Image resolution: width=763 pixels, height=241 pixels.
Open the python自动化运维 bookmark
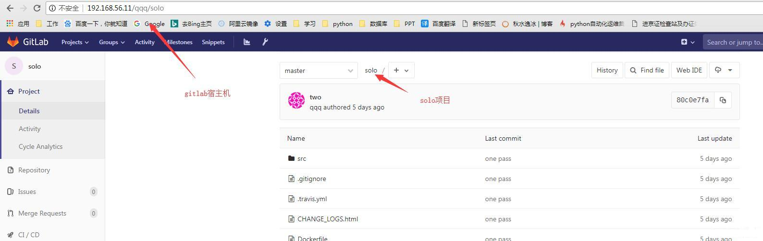591,24
